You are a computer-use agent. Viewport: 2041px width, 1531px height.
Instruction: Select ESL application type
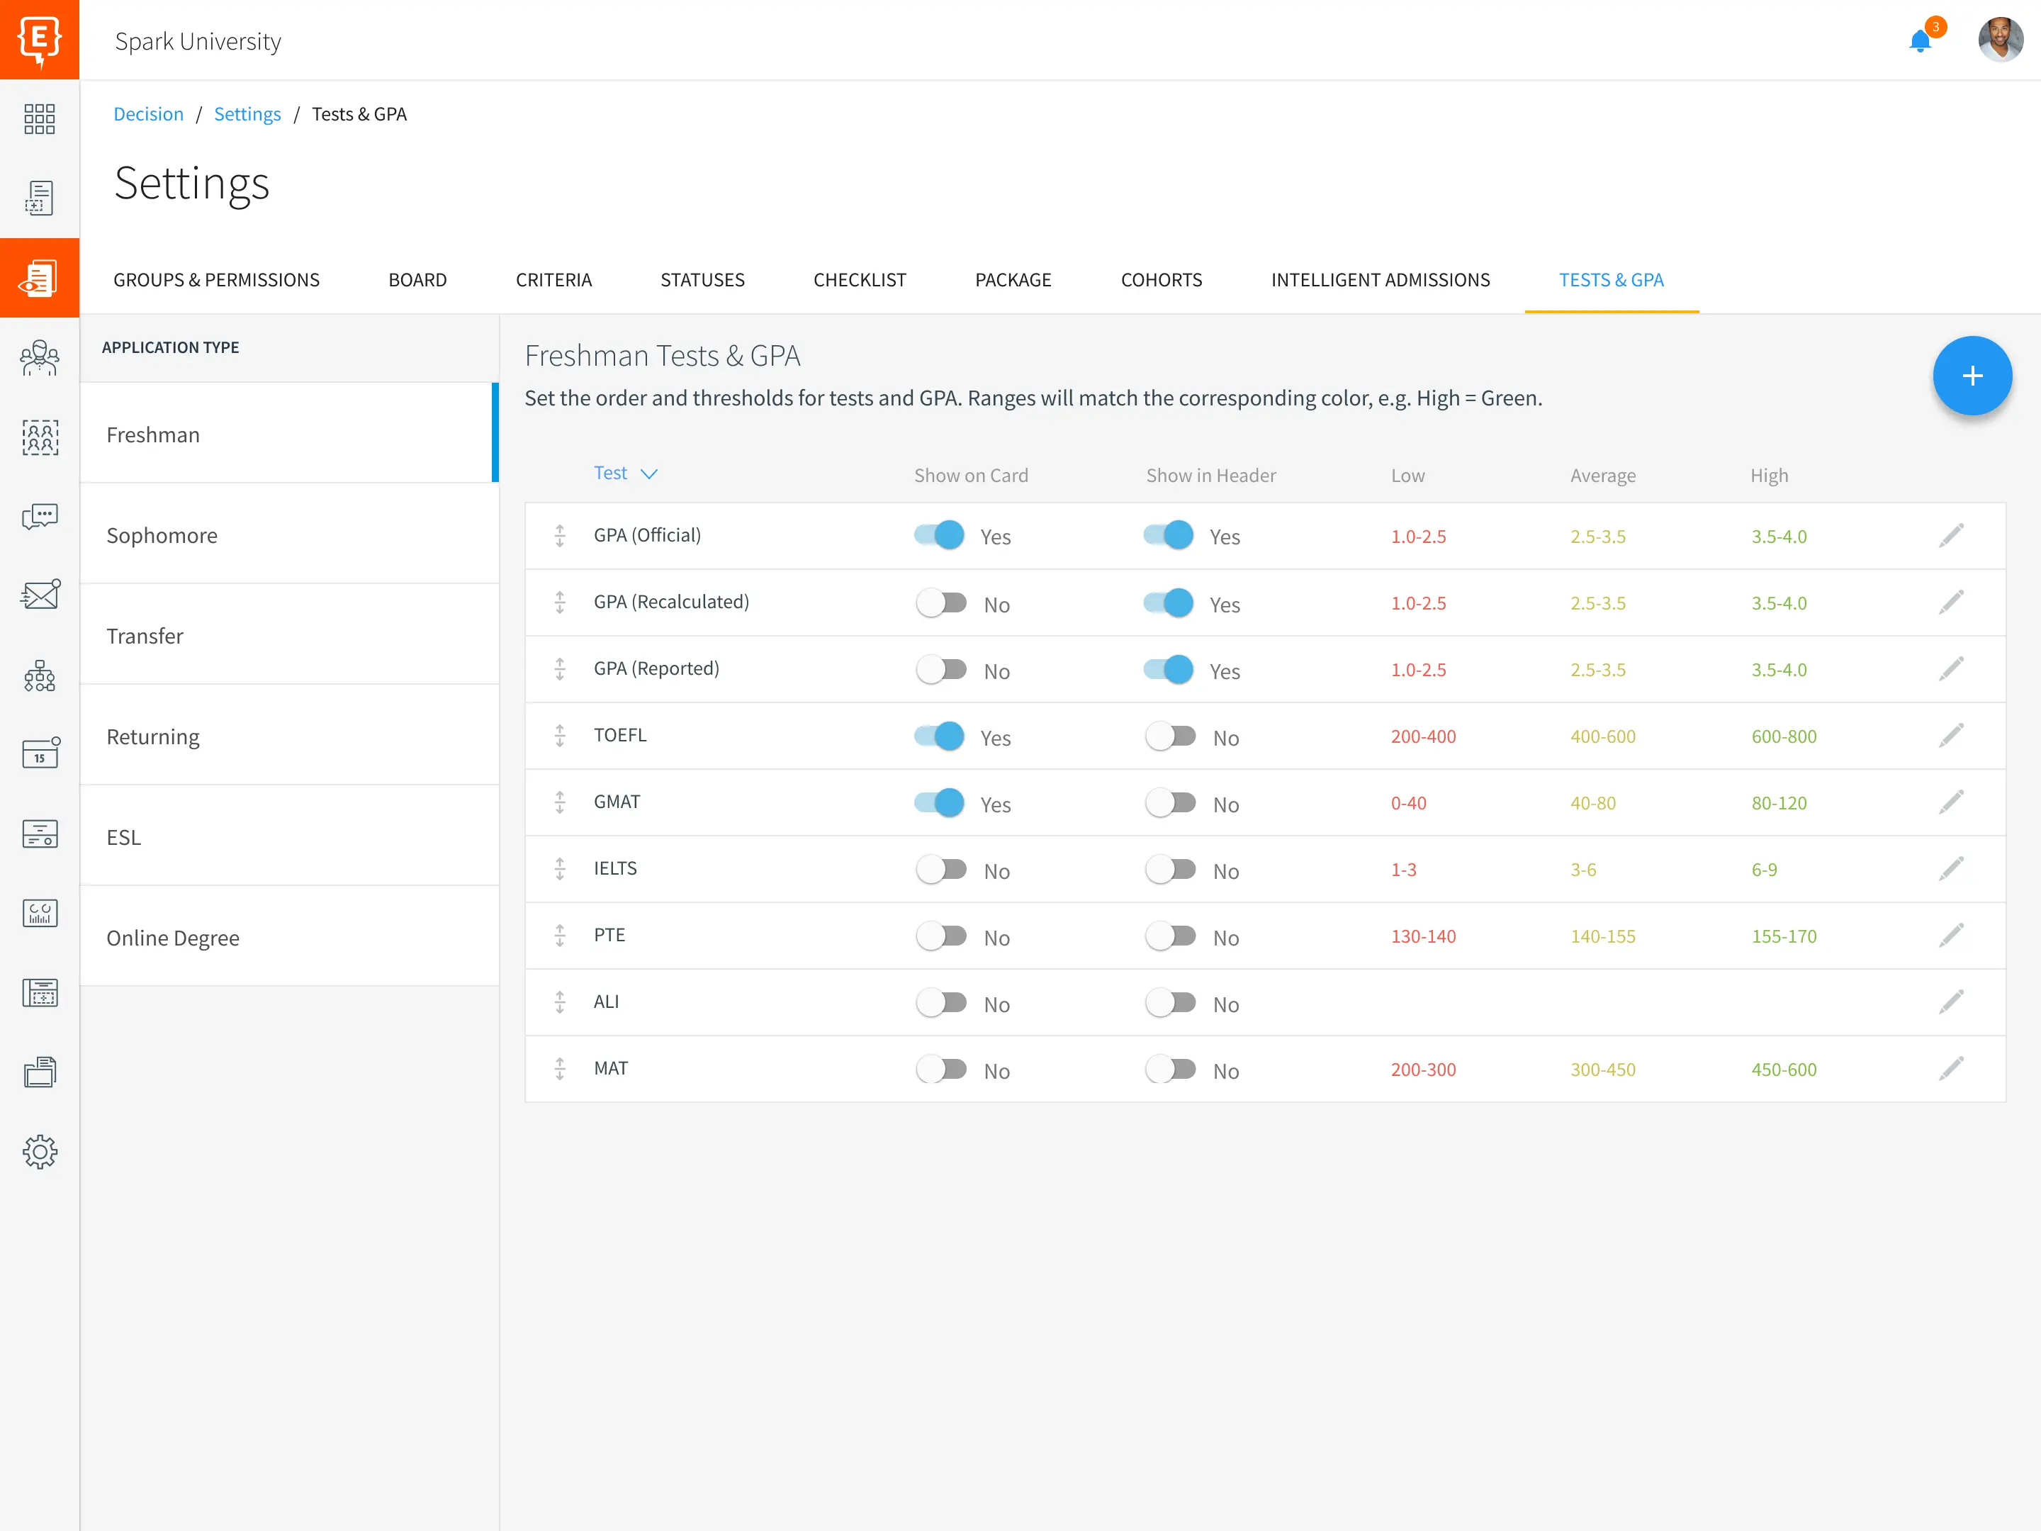(289, 836)
